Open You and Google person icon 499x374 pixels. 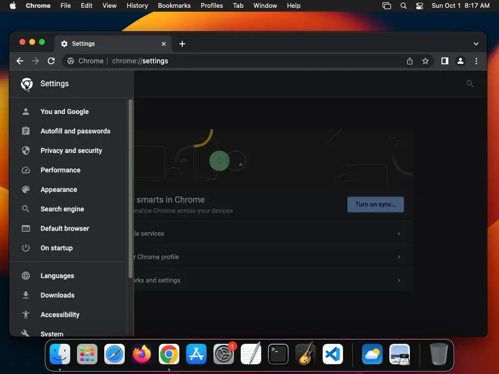[26, 112]
